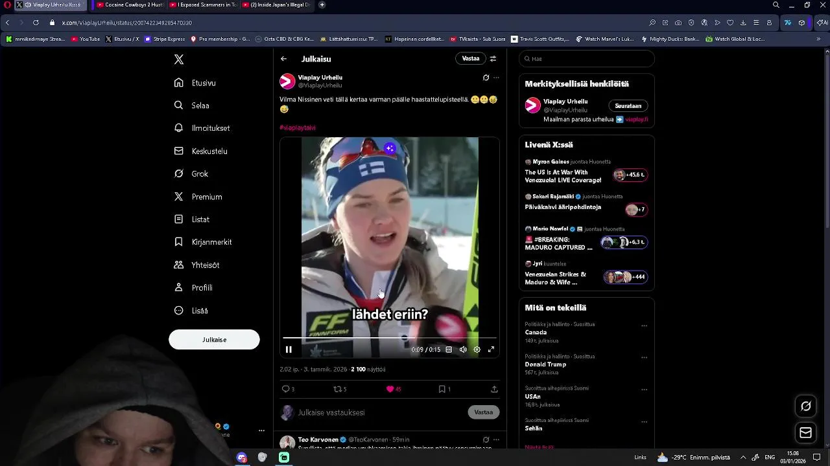Open a new browser tab
Image resolution: width=830 pixels, height=466 pixels.
[x=322, y=5]
